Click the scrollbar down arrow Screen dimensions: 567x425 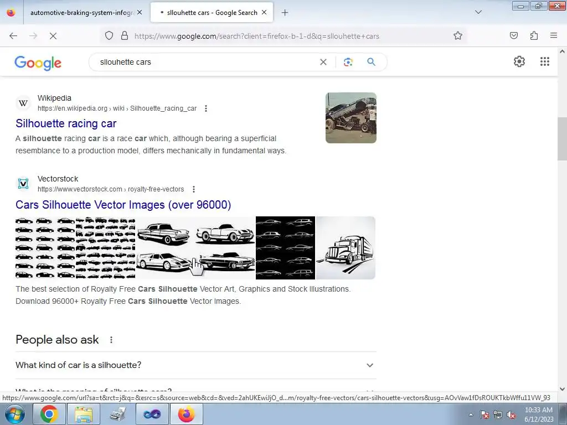(x=562, y=389)
